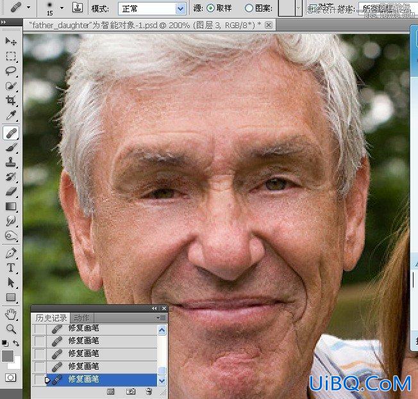Select the Blur tool
418x399 pixels.
11,221
